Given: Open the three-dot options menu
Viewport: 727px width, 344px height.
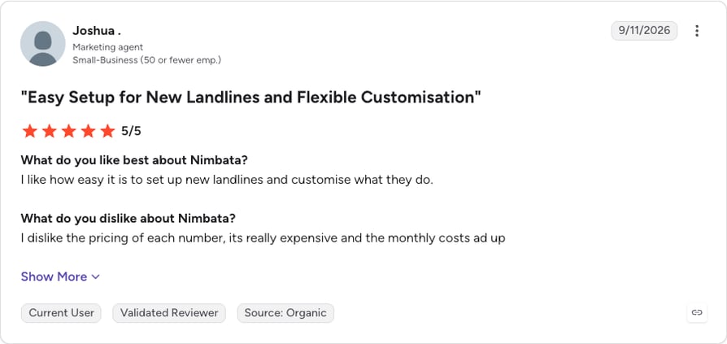Looking at the screenshot, I should [696, 31].
